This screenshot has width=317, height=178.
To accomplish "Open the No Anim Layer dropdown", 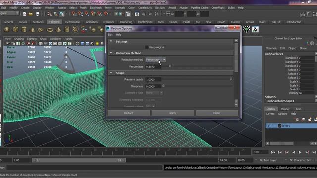I will click(x=268, y=160).
